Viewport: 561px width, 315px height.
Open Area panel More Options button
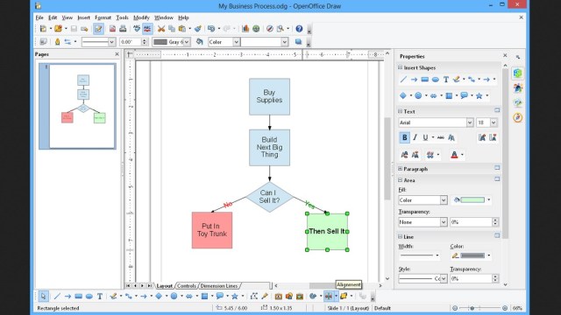click(497, 178)
